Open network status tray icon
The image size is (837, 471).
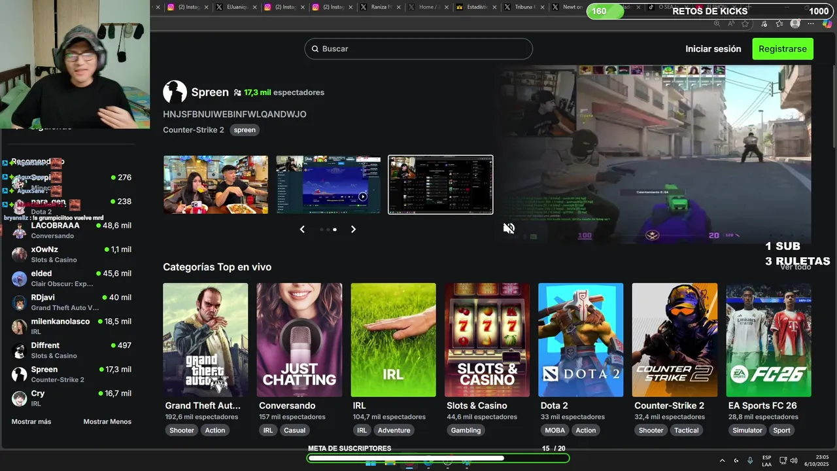[783, 461]
